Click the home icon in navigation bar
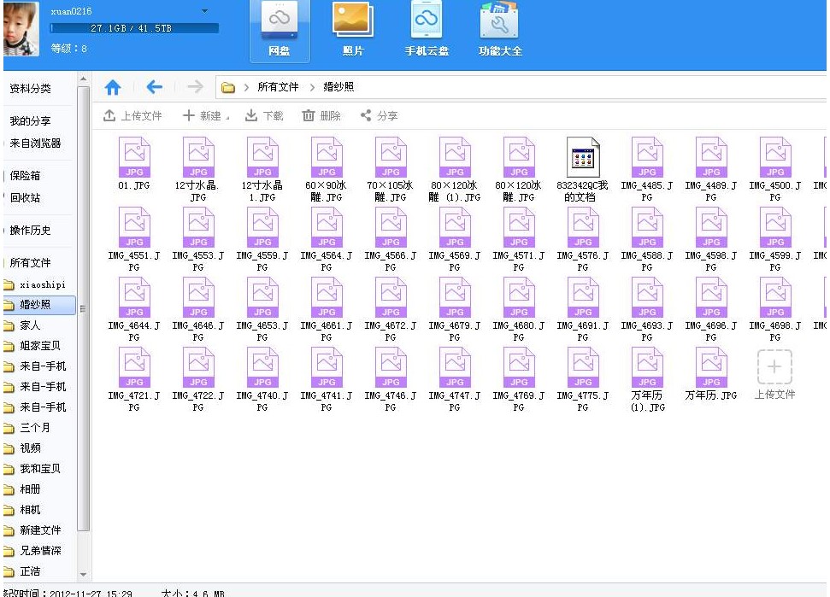 (x=113, y=87)
